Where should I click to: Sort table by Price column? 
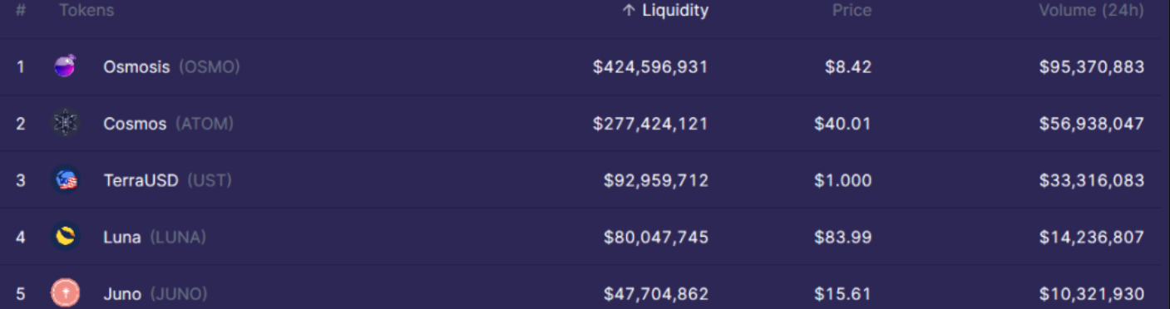(852, 11)
